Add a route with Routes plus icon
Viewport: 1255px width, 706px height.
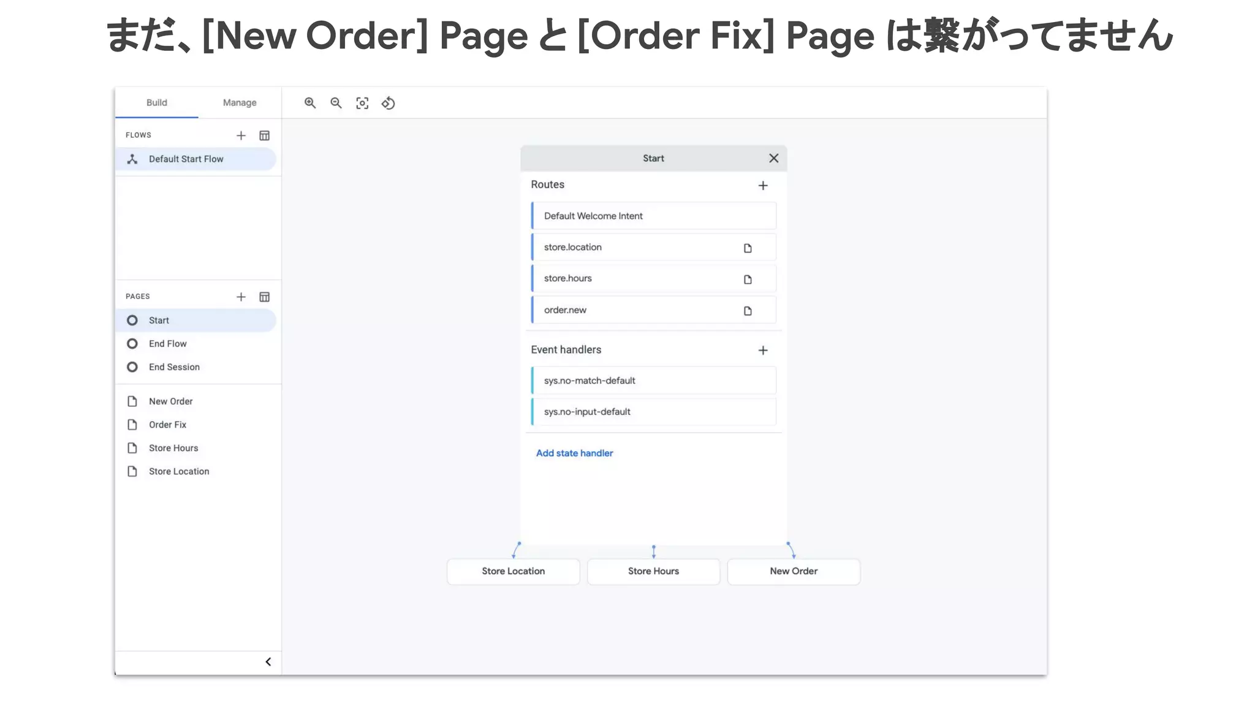[763, 185]
